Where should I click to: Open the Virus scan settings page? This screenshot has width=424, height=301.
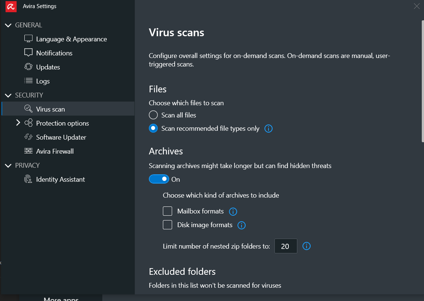click(x=51, y=109)
